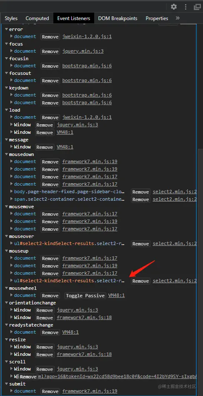This screenshot has height=396, width=203.
Task: Collapse the keydown event section
Action: 7,88
